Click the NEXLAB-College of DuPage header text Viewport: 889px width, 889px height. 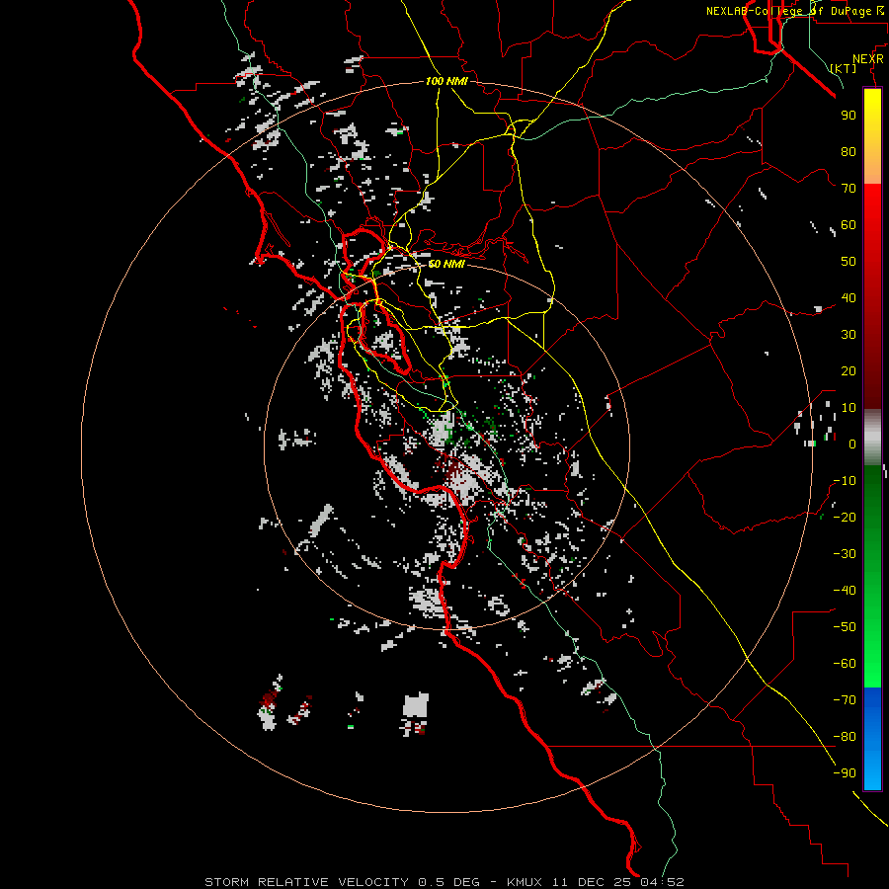coord(794,11)
